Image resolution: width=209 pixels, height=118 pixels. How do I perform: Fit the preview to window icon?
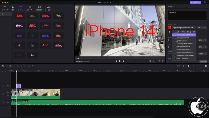click(159, 61)
